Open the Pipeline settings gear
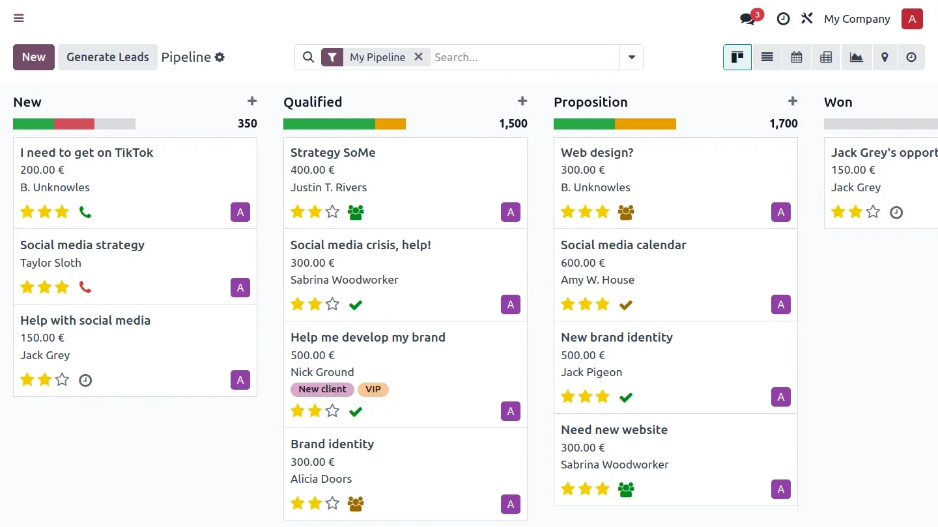Image resolution: width=938 pixels, height=527 pixels. [220, 57]
